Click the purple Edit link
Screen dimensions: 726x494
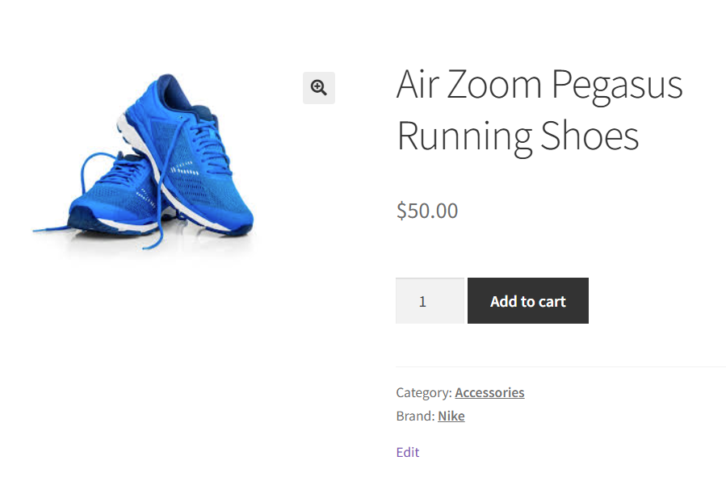pos(408,452)
